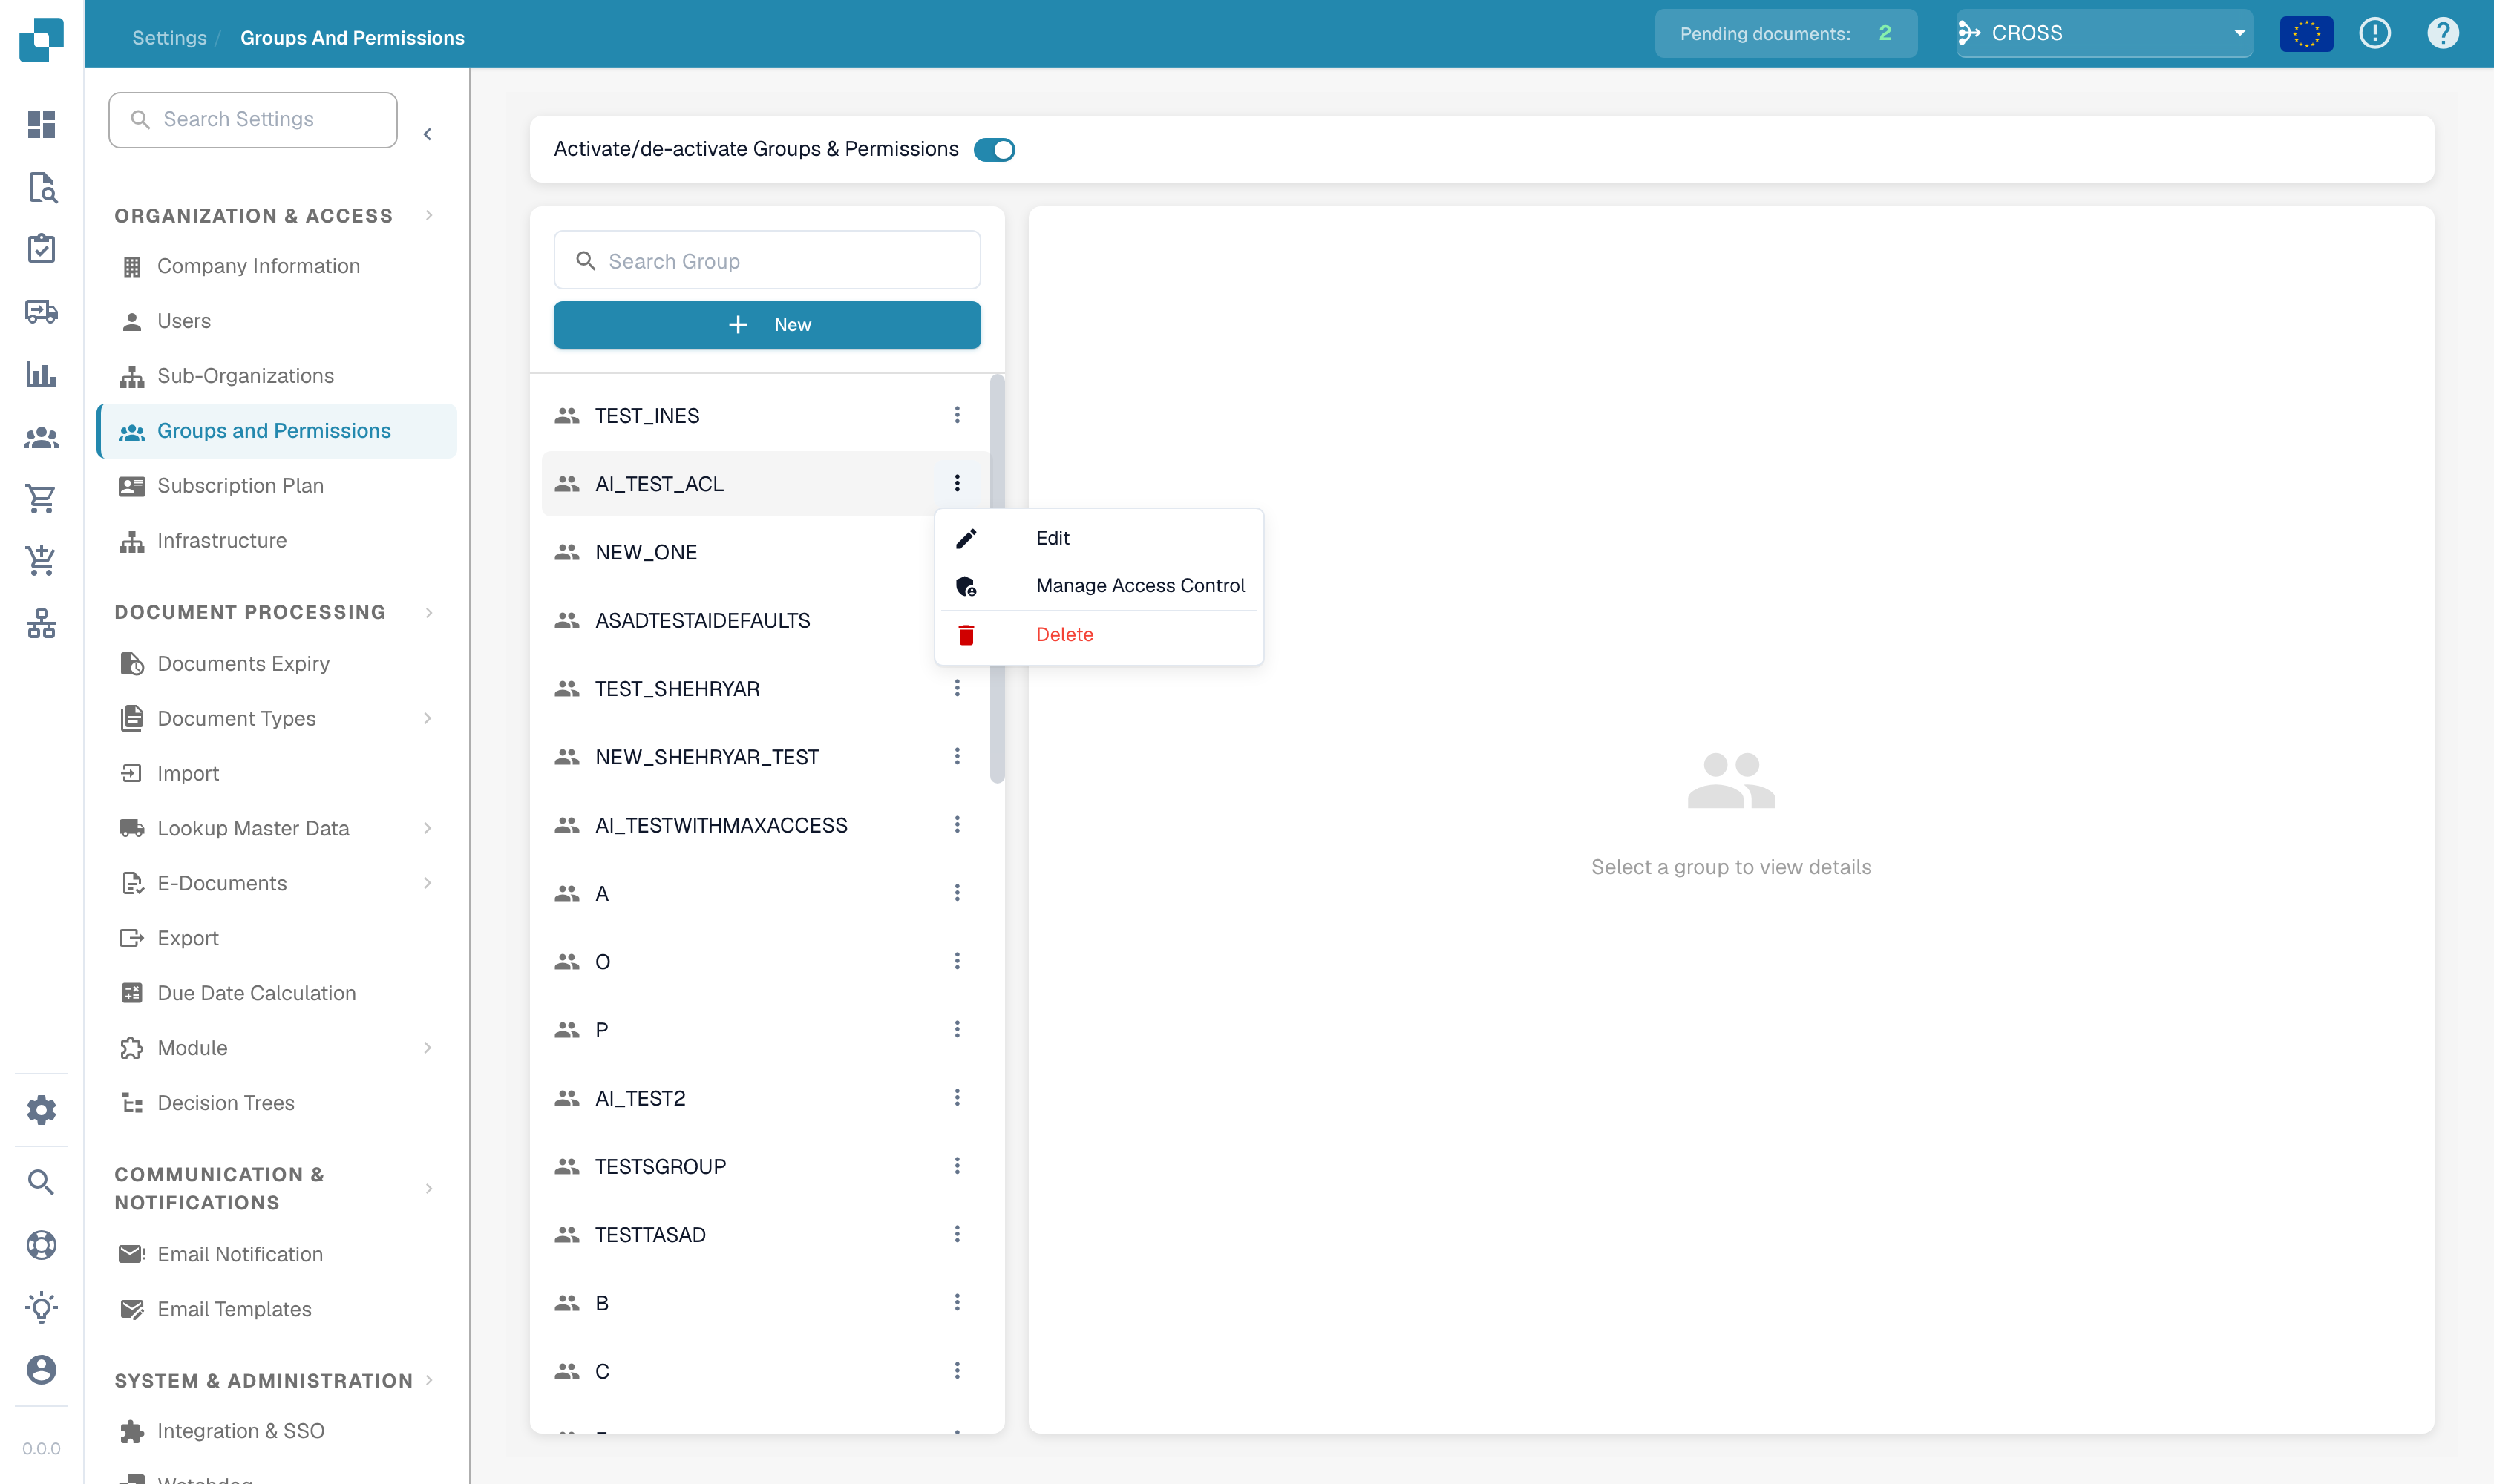
Task: Open the three-dot menu for TEST_SHEHRYAR
Action: point(956,688)
